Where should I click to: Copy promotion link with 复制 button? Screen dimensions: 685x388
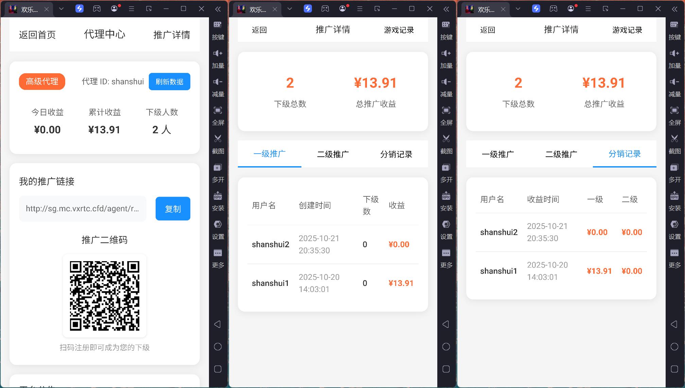click(x=173, y=209)
